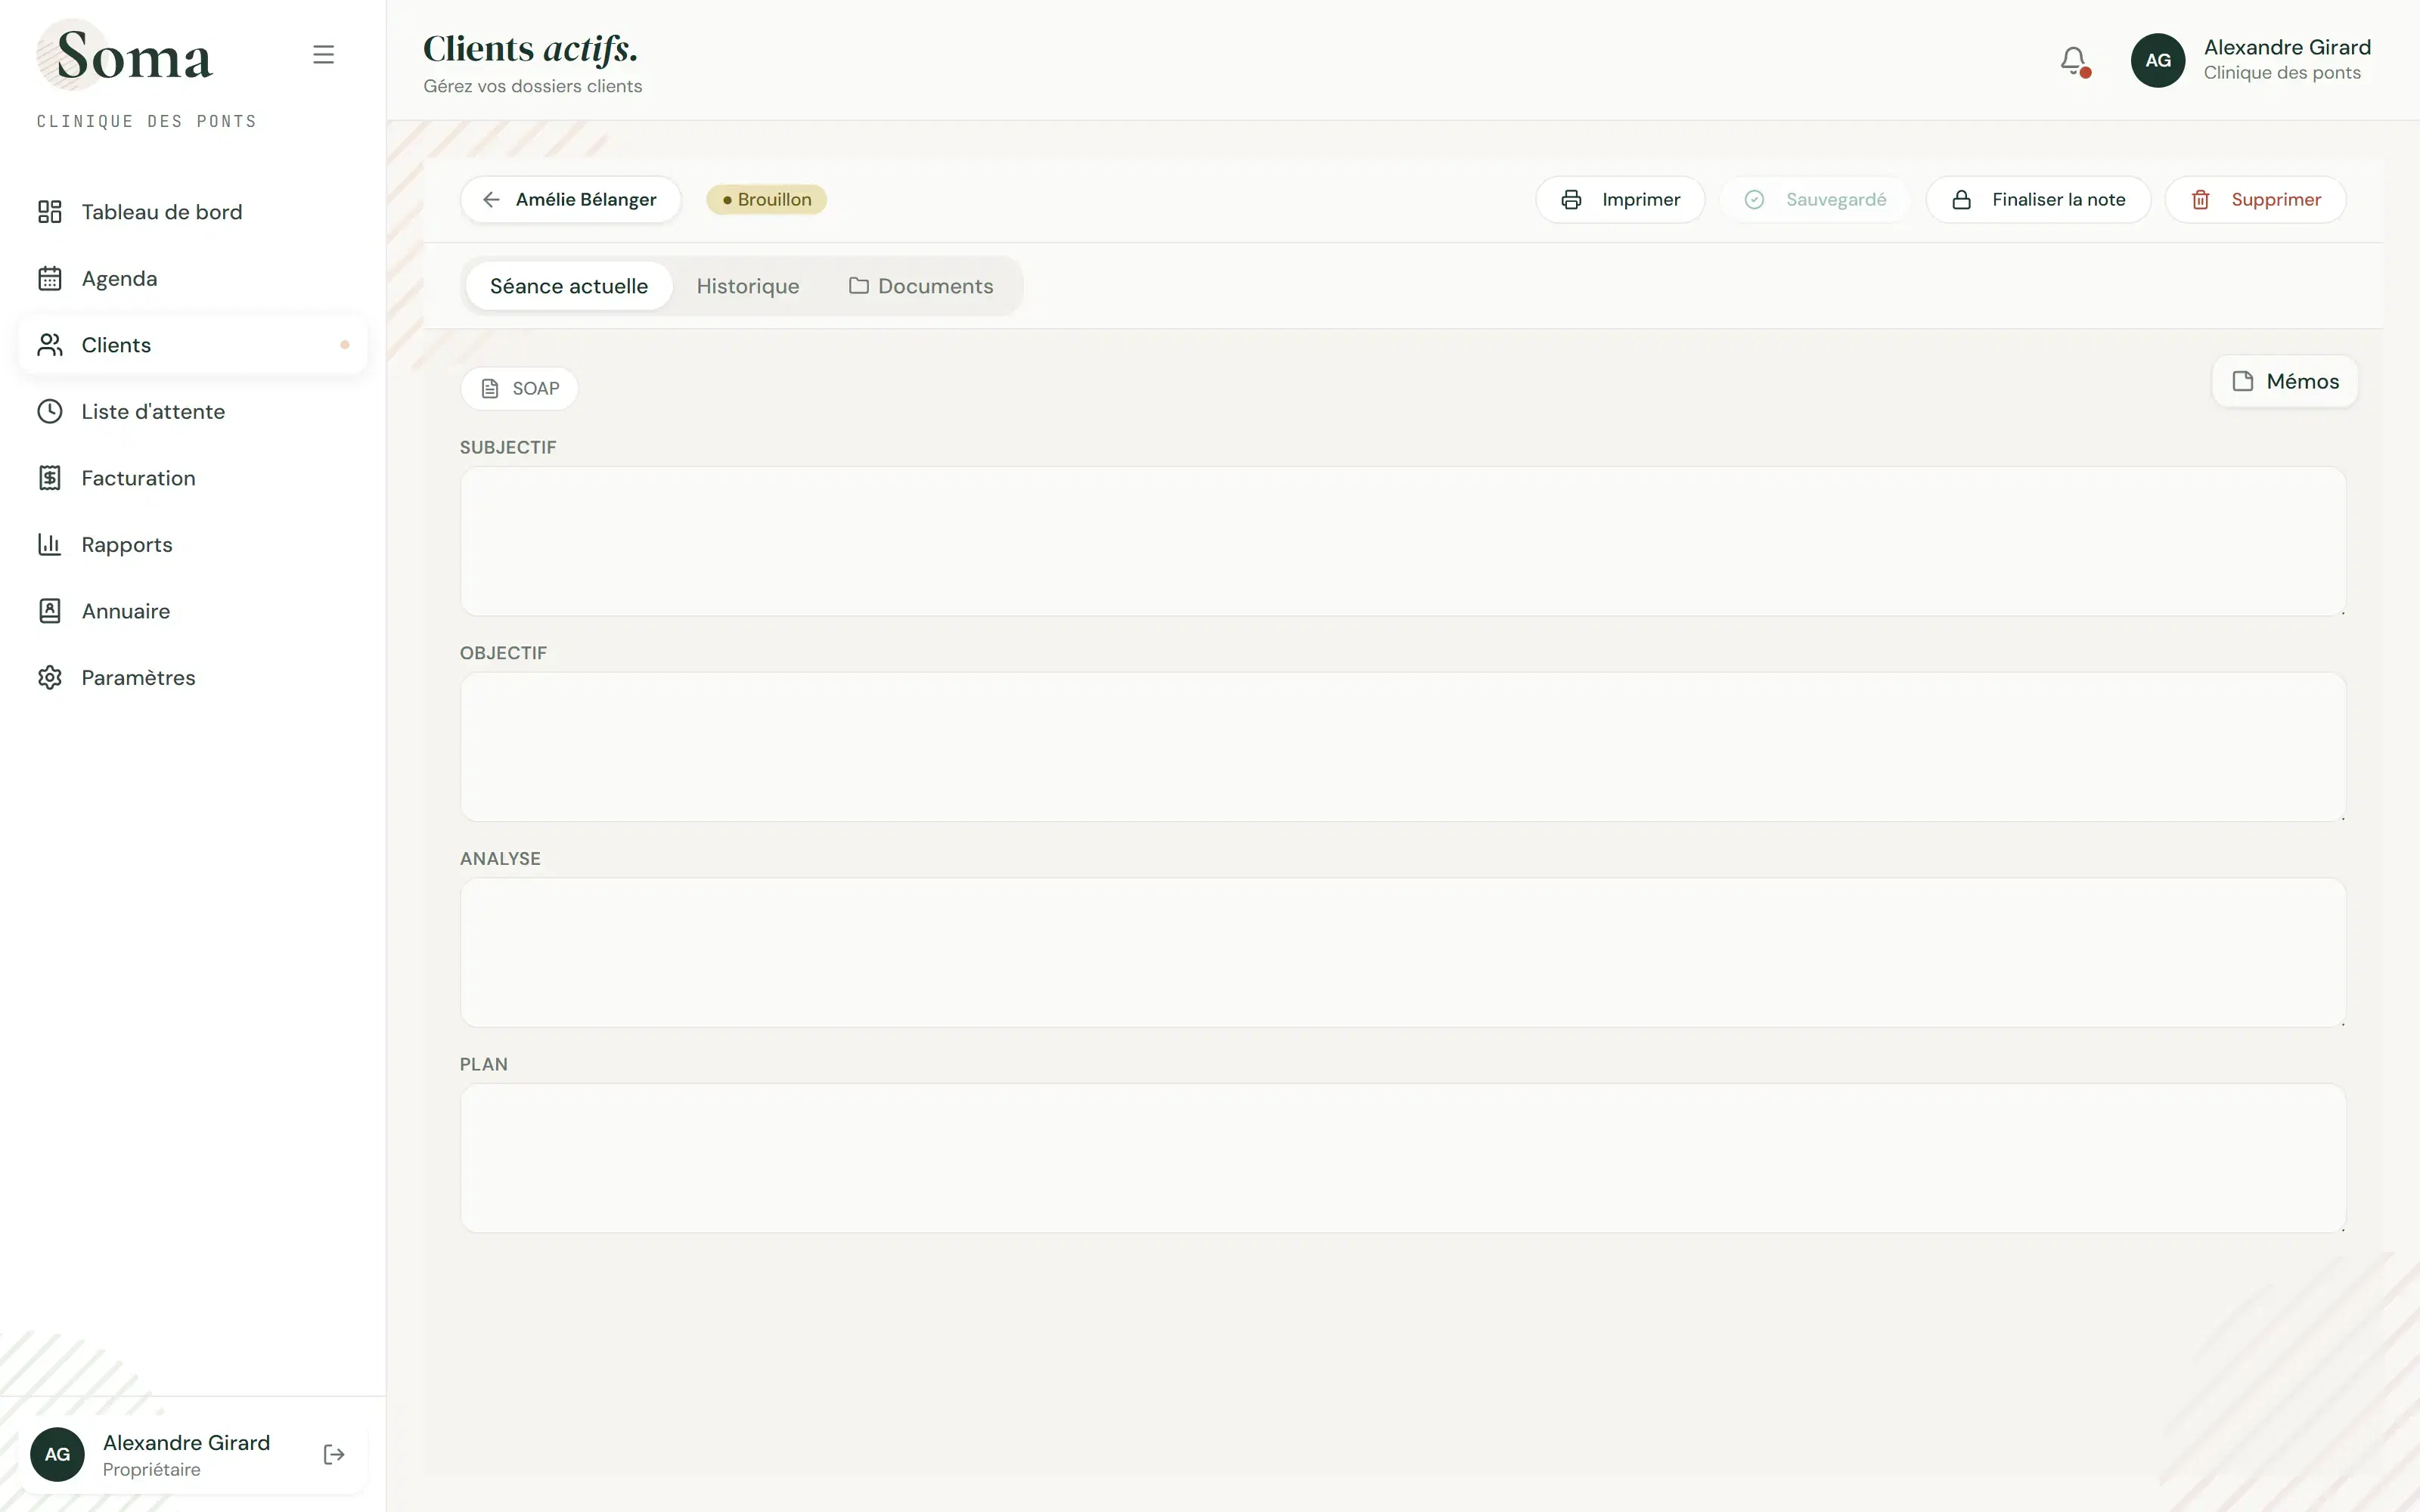
Task: Click the Tableau de bord grid icon
Action: pos(50,212)
